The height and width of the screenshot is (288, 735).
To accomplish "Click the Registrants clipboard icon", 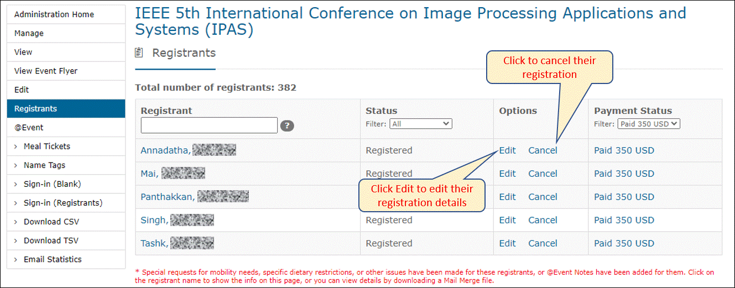I will pyautogui.click(x=139, y=53).
